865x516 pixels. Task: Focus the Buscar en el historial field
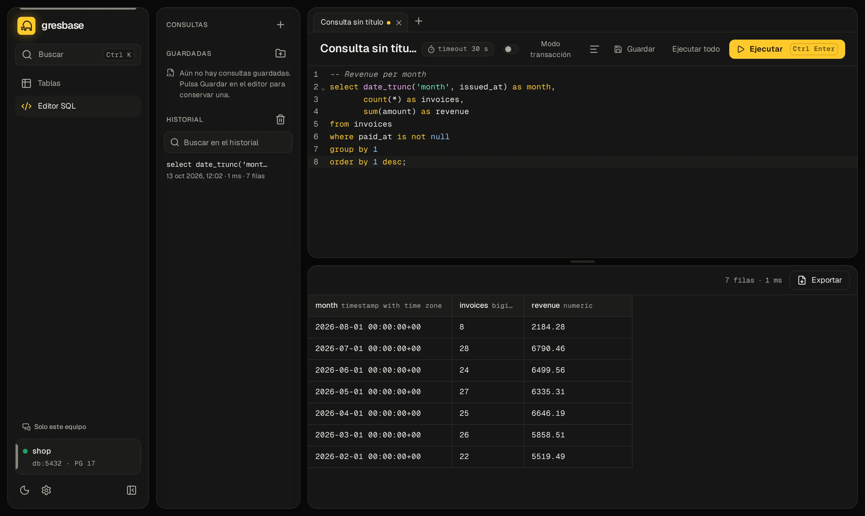click(228, 142)
